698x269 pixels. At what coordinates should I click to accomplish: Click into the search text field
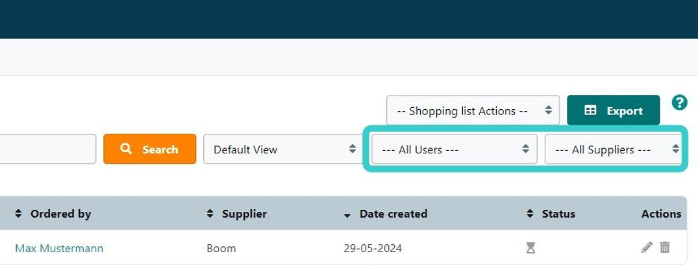click(47, 149)
